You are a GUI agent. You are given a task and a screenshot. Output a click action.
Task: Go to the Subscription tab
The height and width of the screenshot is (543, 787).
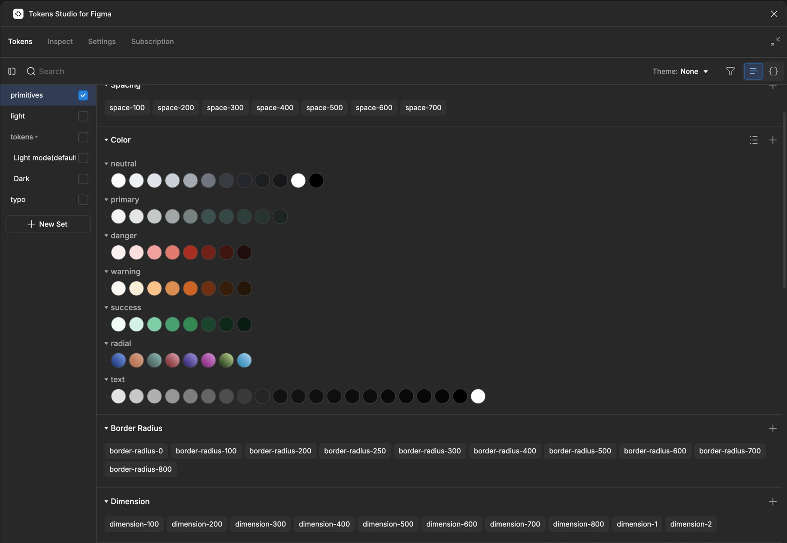tap(153, 42)
